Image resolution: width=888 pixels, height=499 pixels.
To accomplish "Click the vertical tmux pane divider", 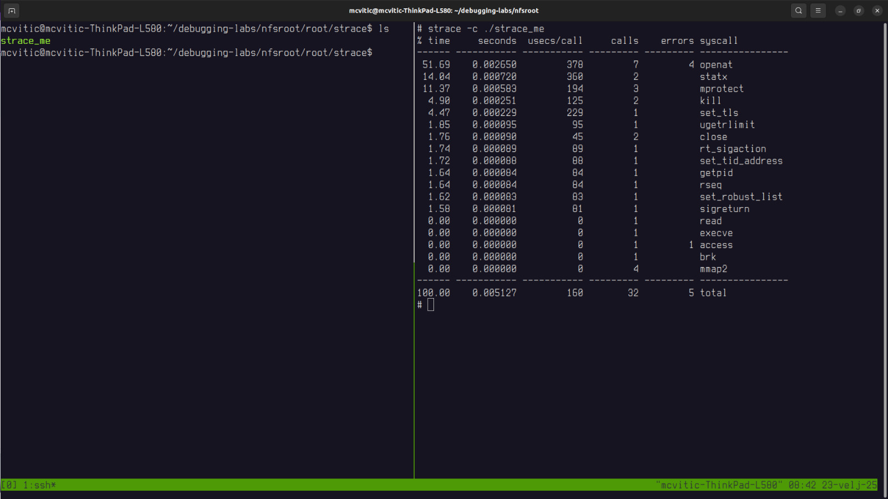I will pyautogui.click(x=414, y=250).
